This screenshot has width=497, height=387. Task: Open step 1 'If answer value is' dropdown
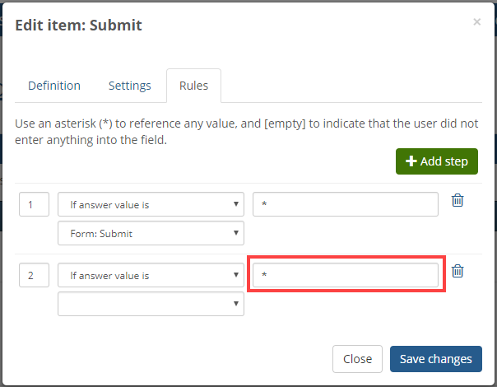(151, 204)
